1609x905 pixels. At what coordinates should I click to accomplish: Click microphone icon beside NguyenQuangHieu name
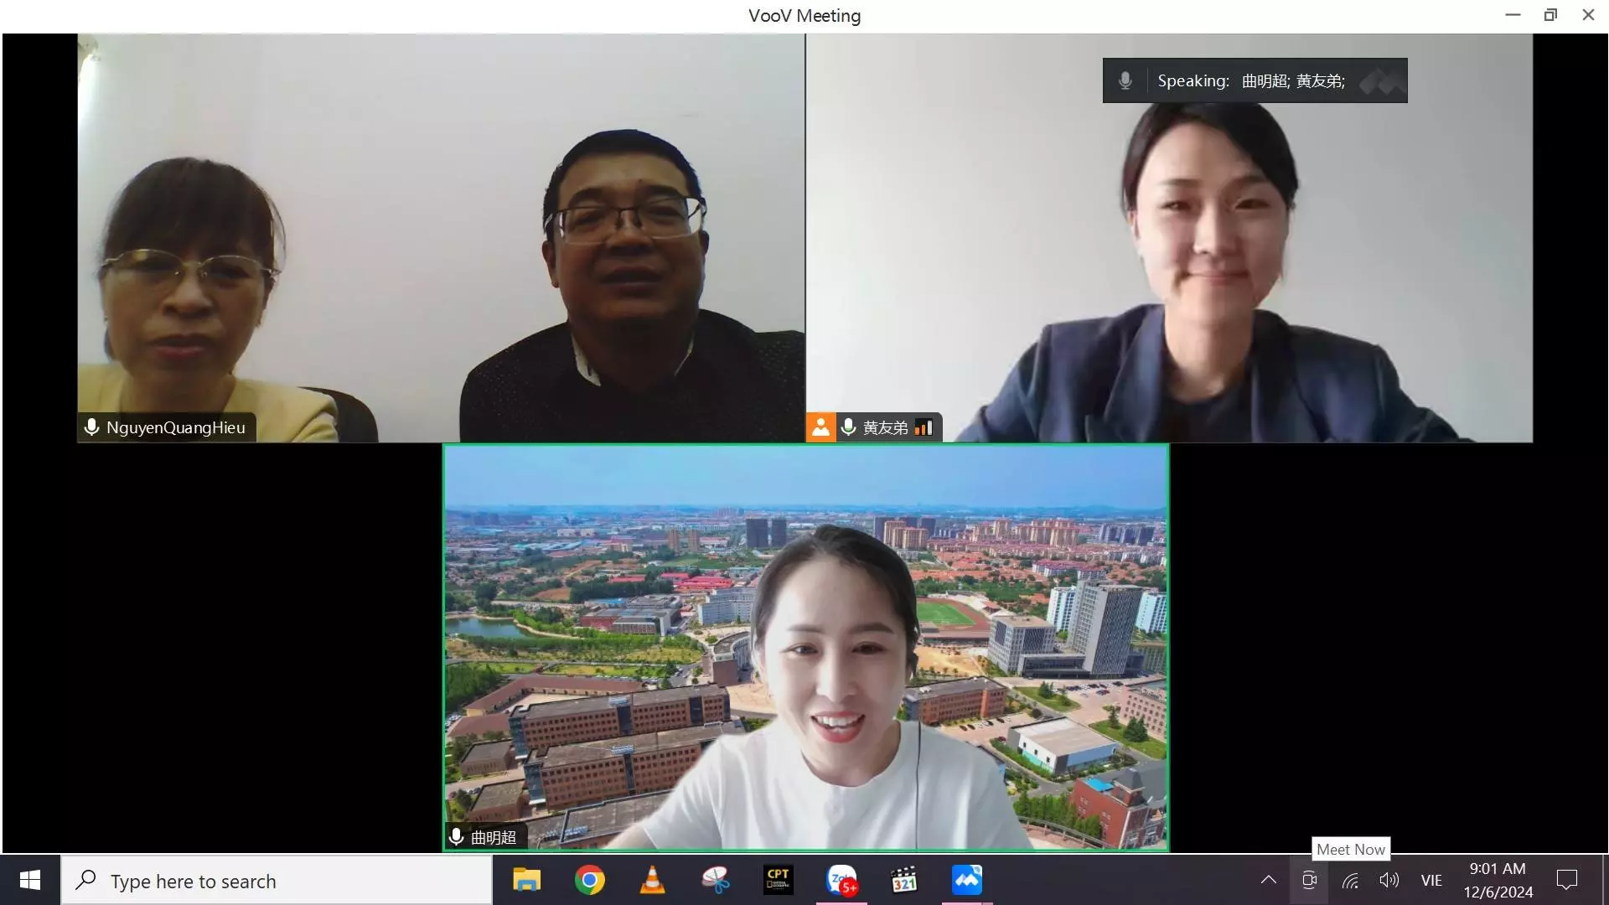point(92,427)
